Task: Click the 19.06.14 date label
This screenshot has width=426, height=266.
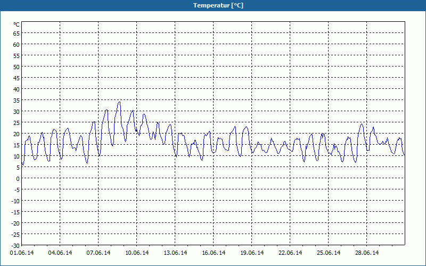Action: tap(252, 253)
